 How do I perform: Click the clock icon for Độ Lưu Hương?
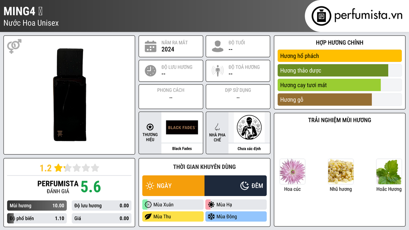coord(151,71)
